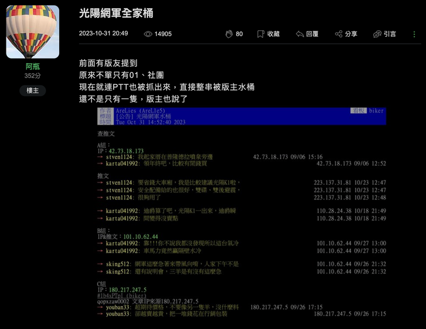Open the embedded PTT screenshot image
Viewport: 426px width, 329px height.
241,212
